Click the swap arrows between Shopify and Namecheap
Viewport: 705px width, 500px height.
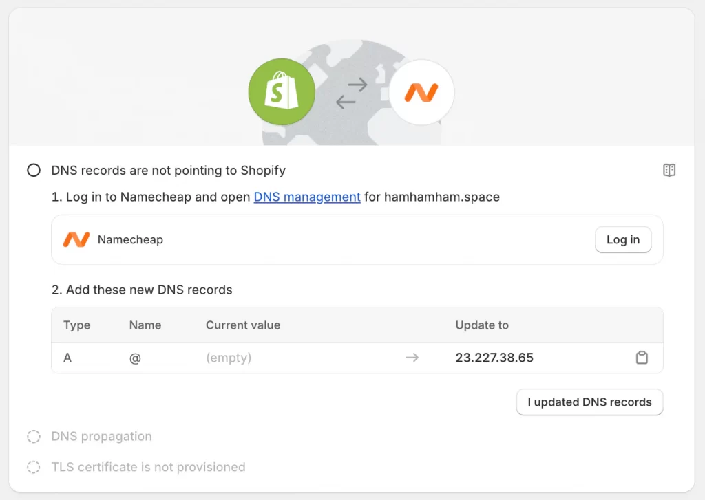352,94
